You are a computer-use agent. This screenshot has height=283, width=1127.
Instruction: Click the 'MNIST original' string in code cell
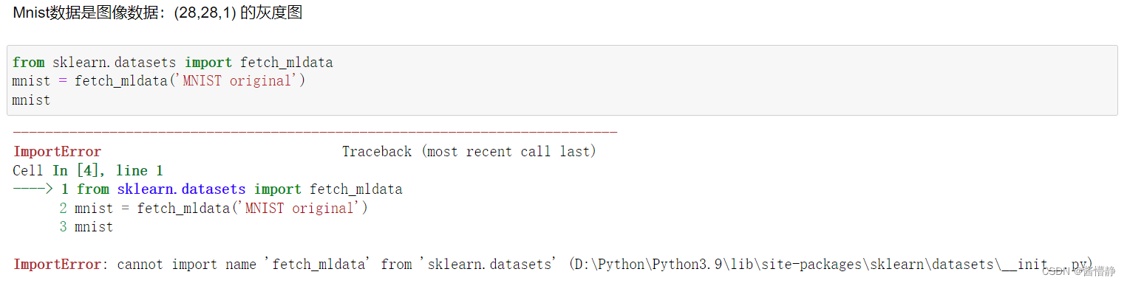point(236,81)
